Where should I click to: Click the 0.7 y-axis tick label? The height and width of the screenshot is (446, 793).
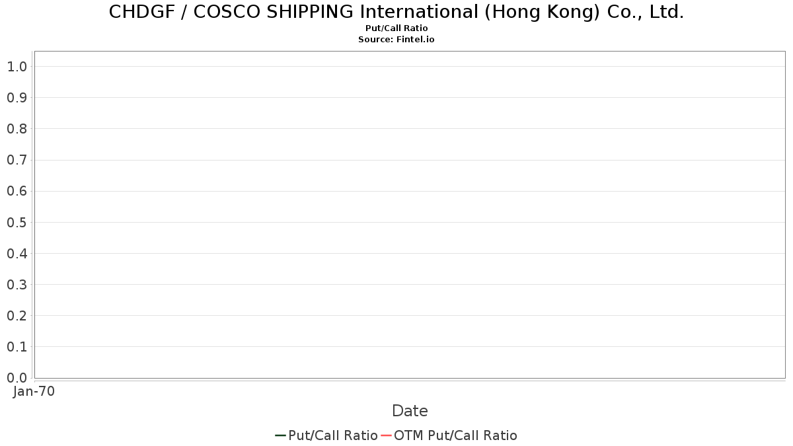[17, 160]
